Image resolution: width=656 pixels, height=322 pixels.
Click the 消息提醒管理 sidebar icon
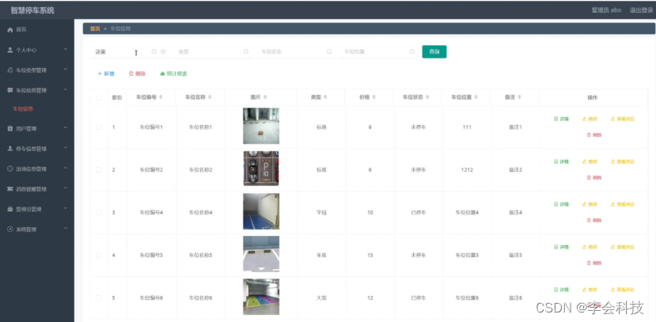coord(10,189)
